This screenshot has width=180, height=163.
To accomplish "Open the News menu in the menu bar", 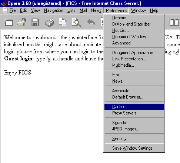I will click(96, 10).
